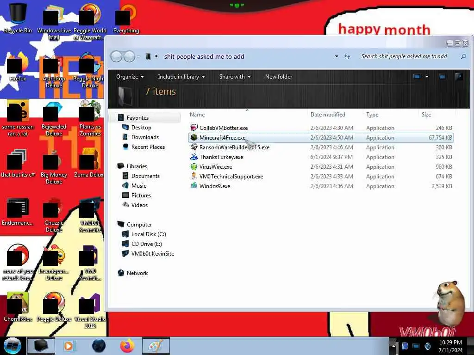Open media player taskbar icon
This screenshot has height=355, width=474.
(69, 346)
